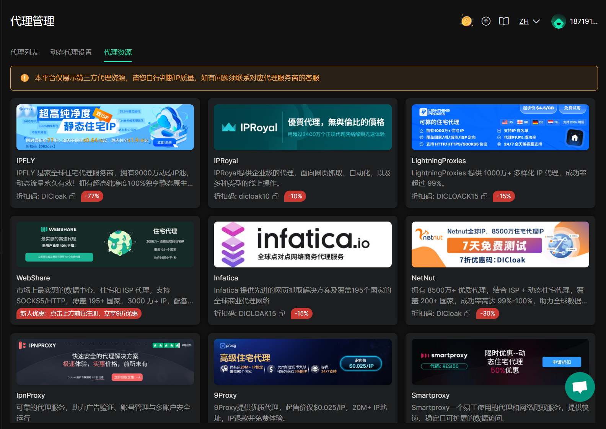The height and width of the screenshot is (429, 606).
Task: Switch to 动态代理设置 tab
Action: [x=71, y=52]
